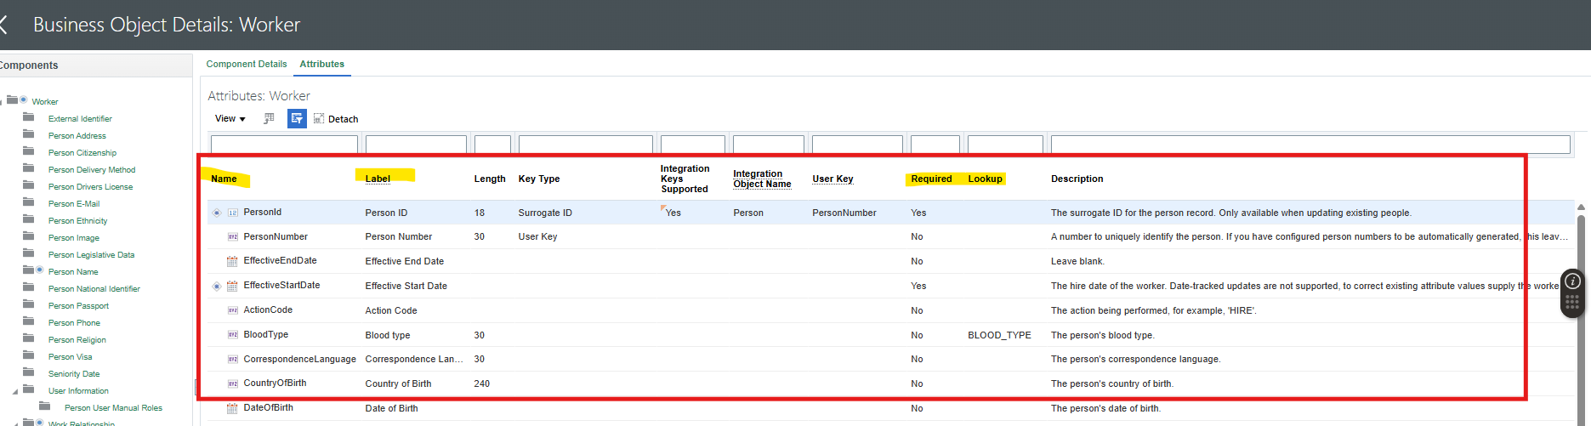Select the Person Image component

tap(74, 238)
